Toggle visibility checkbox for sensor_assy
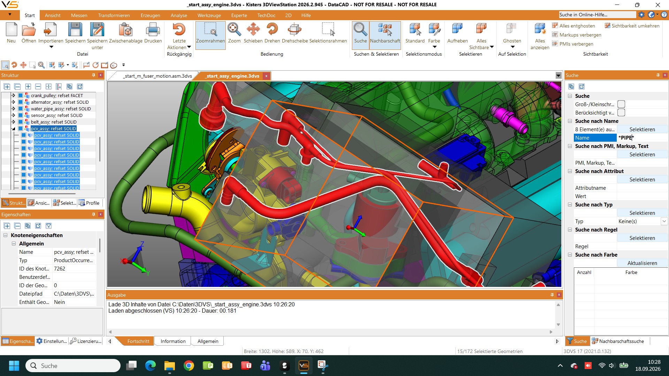669x376 pixels. (21, 115)
